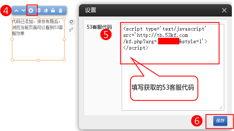Viewport: 234px width, 131px height.
Task: Click the 保存 button in settings dialog
Action: 220,121
